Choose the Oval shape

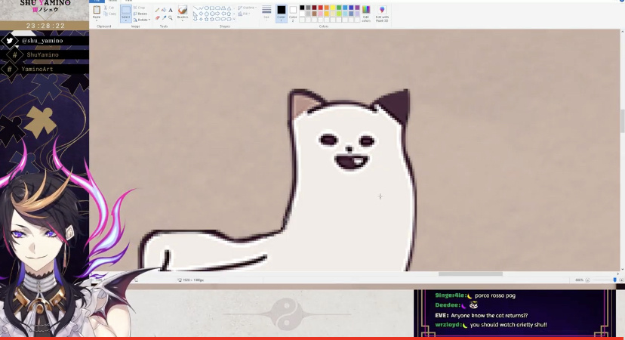tap(207, 8)
